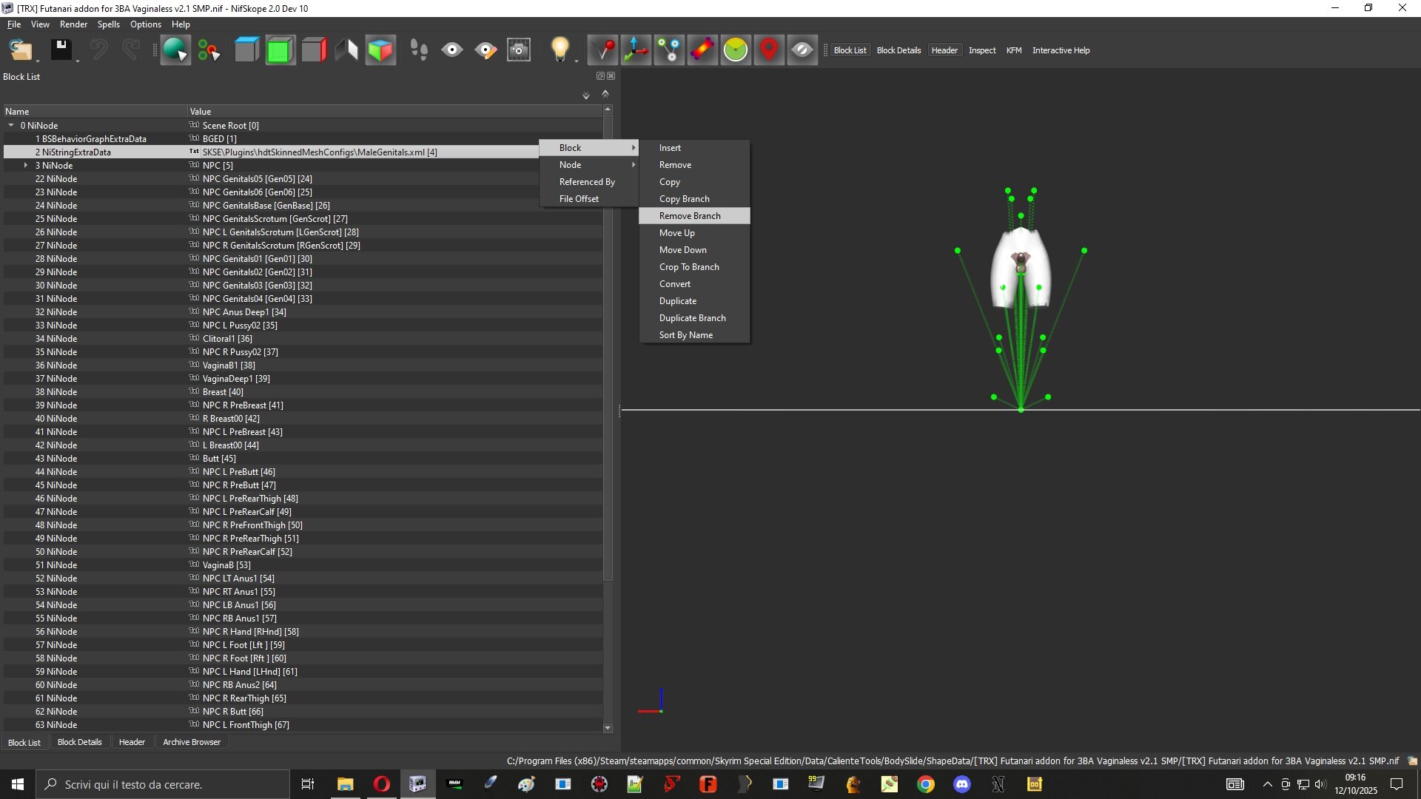Activate the Select Object sphere tool
1421x799 pixels.
175,50
